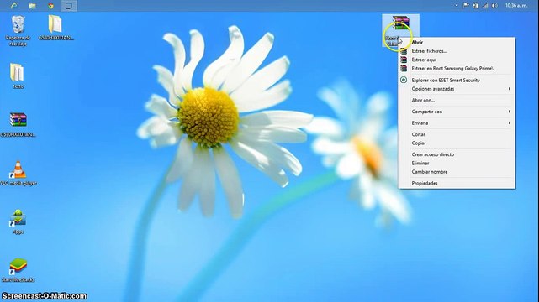Click the clock showing 10:36 a. m.
Viewport: 539px width, 302px height.
516,6
